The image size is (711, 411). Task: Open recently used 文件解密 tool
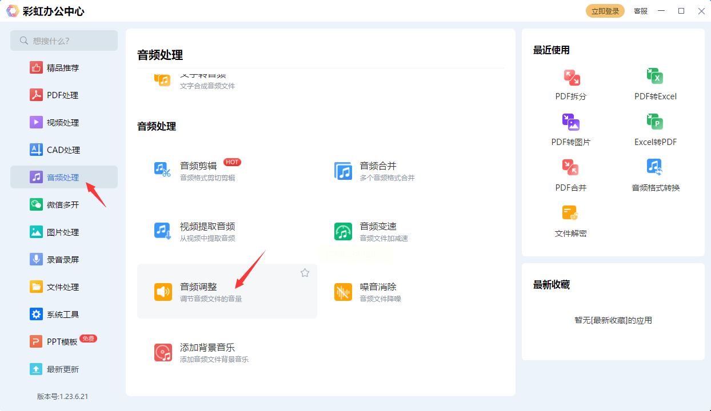tap(571, 221)
